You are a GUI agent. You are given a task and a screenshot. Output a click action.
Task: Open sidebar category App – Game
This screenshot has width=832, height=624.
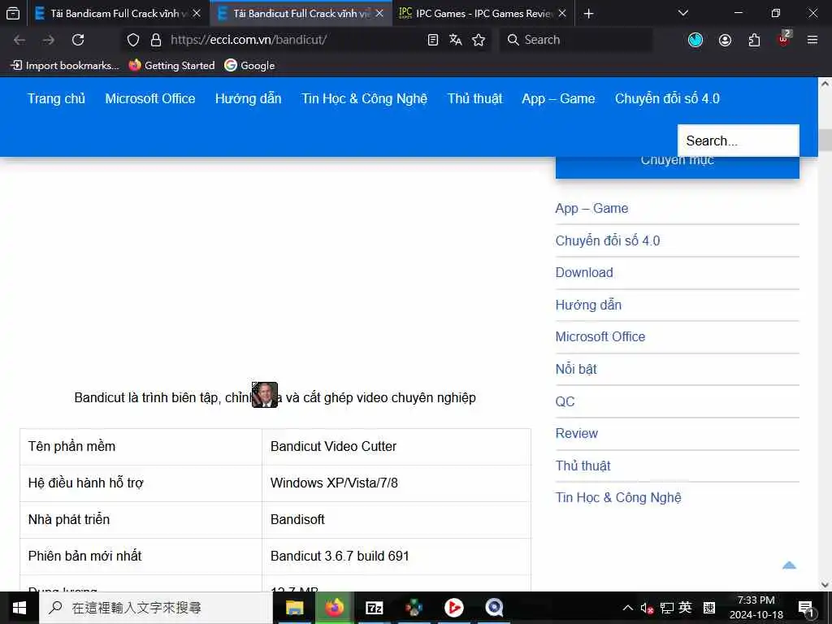[x=591, y=209]
